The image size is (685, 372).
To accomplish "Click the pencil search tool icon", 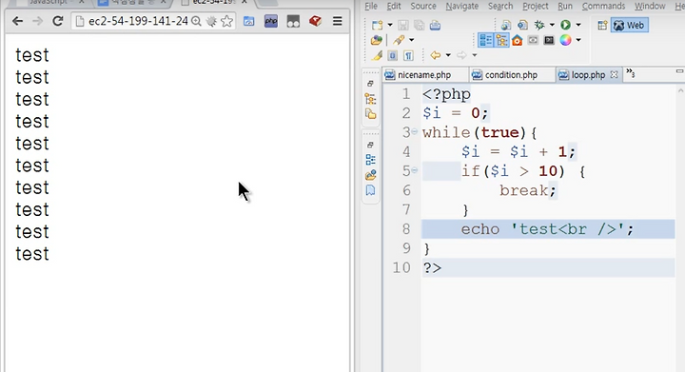I will coord(399,40).
